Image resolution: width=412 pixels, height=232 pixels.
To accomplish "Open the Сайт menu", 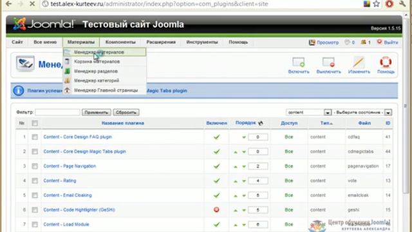I will pyautogui.click(x=17, y=42).
